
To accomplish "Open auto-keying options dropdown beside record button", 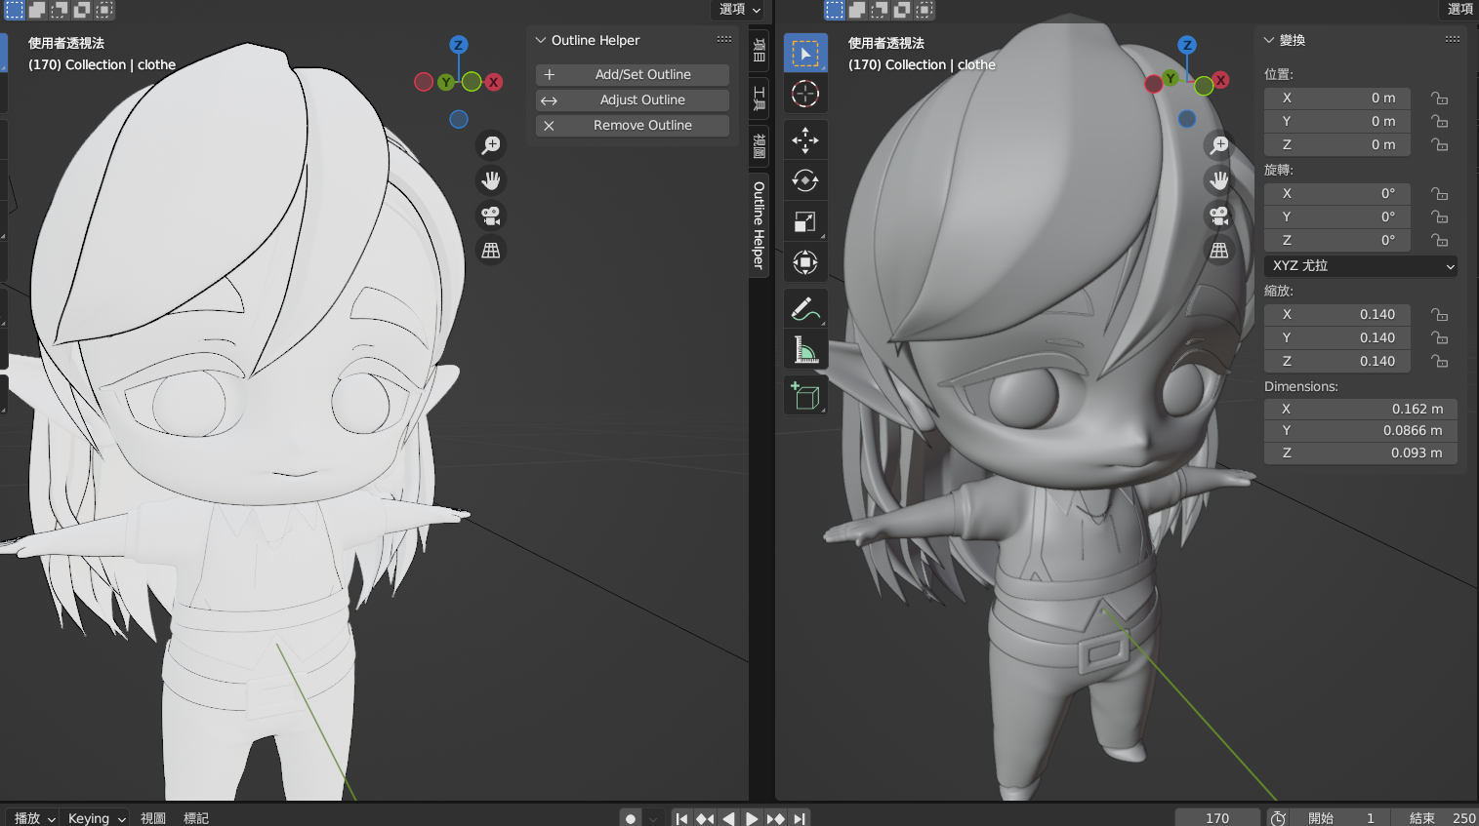I will (654, 818).
